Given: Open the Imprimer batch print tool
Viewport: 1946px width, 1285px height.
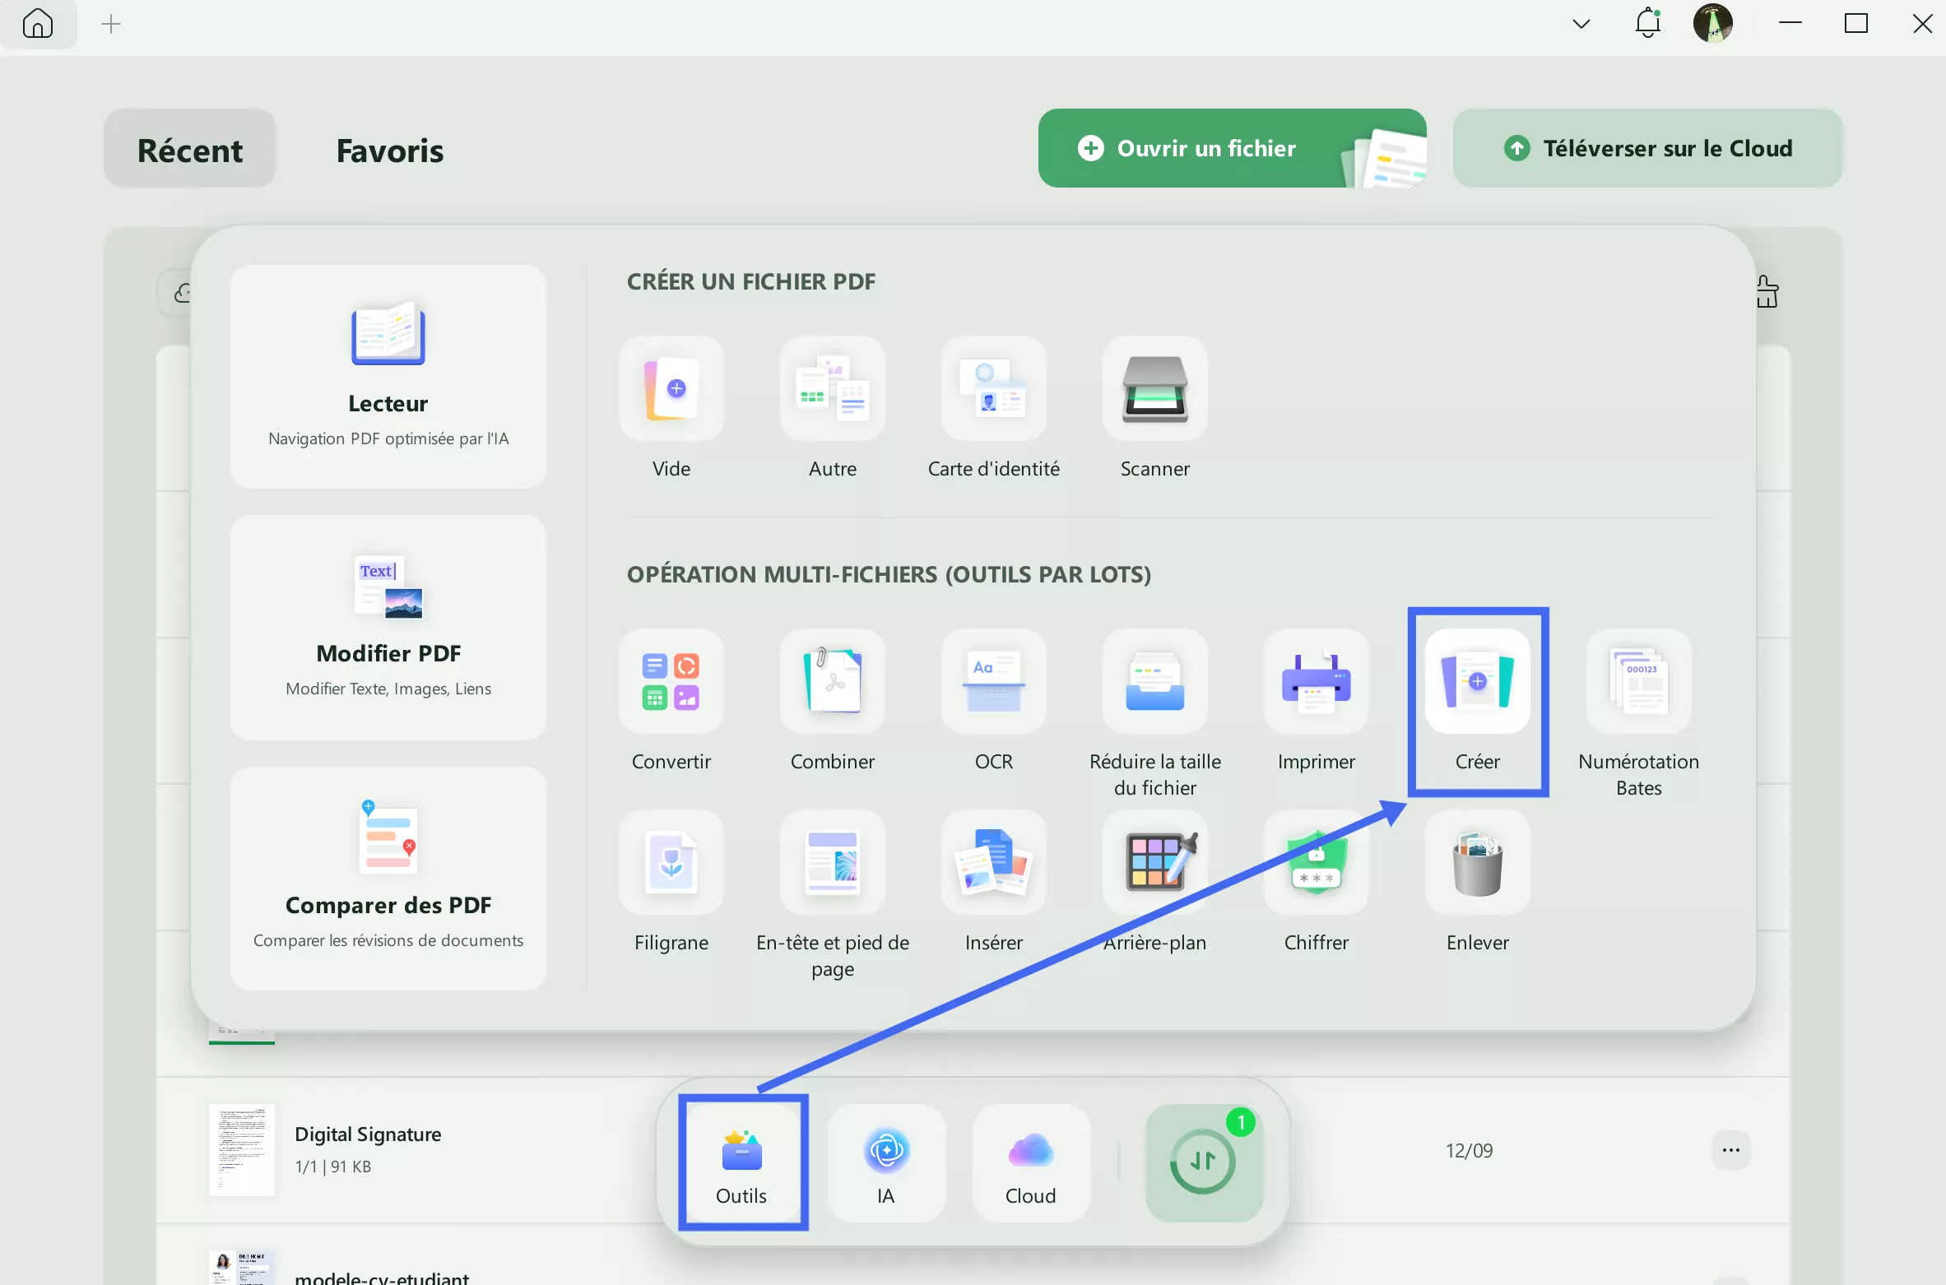Looking at the screenshot, I should point(1316,682).
